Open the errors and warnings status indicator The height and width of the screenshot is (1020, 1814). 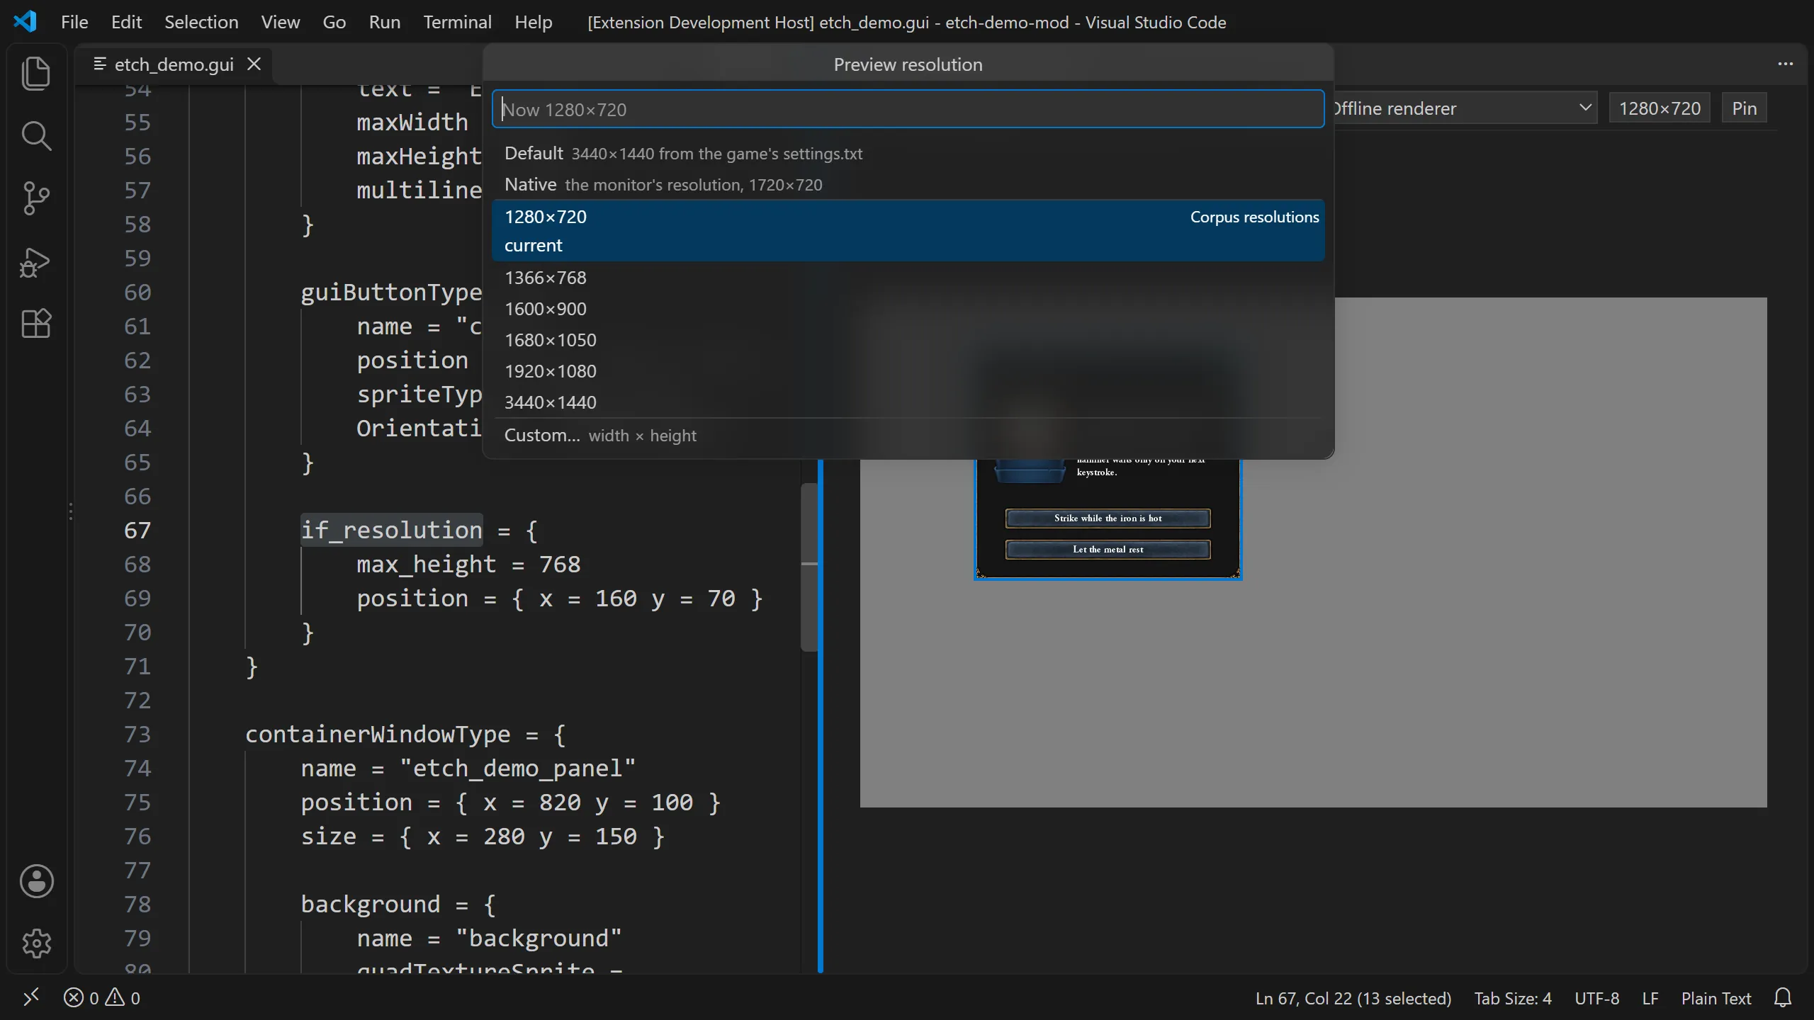pyautogui.click(x=102, y=998)
